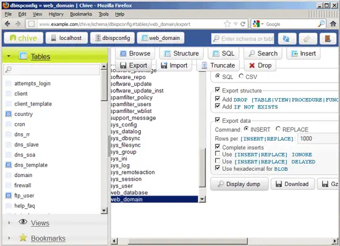This screenshot has width=340, height=246.
Task: Click the Display dump button
Action: pos(239,184)
